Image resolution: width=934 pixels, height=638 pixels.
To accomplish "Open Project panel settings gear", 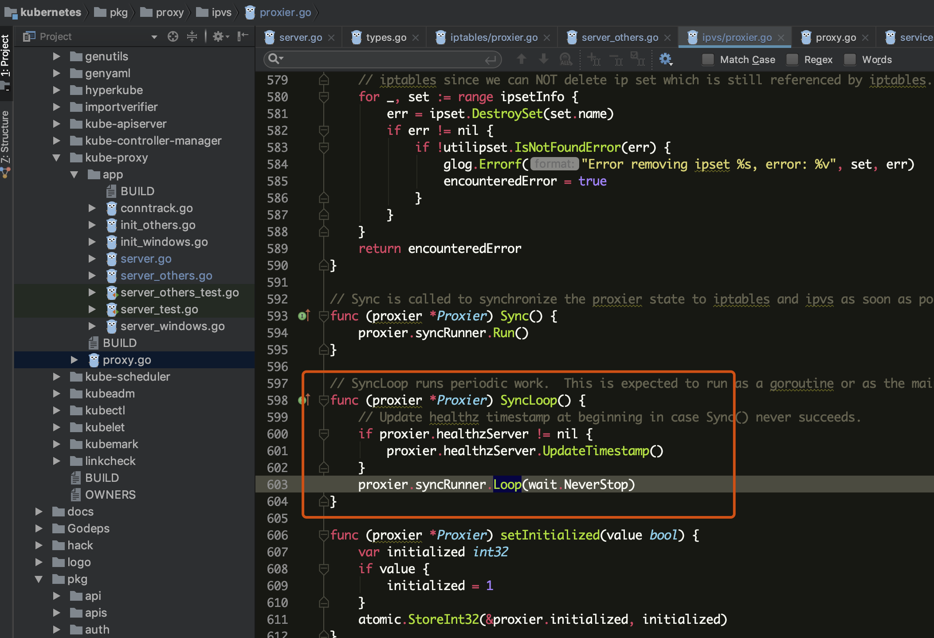I will (x=218, y=36).
